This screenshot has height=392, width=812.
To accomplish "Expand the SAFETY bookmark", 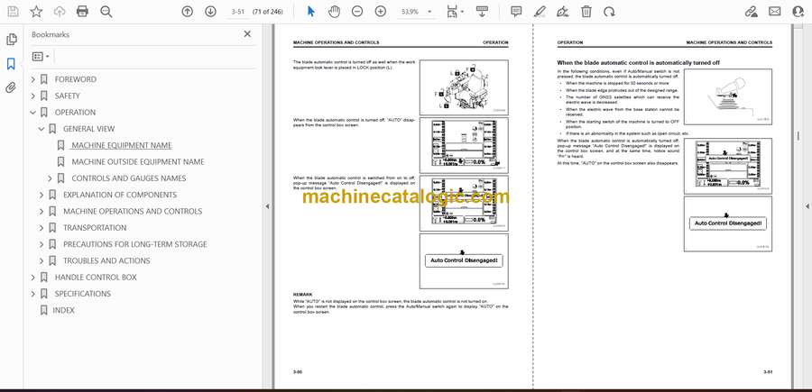I will pyautogui.click(x=33, y=96).
